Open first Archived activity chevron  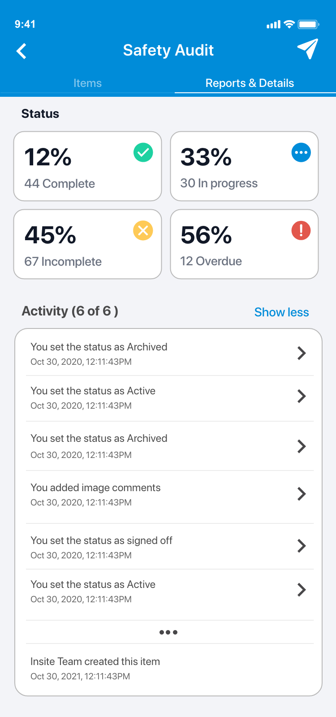pos(302,353)
